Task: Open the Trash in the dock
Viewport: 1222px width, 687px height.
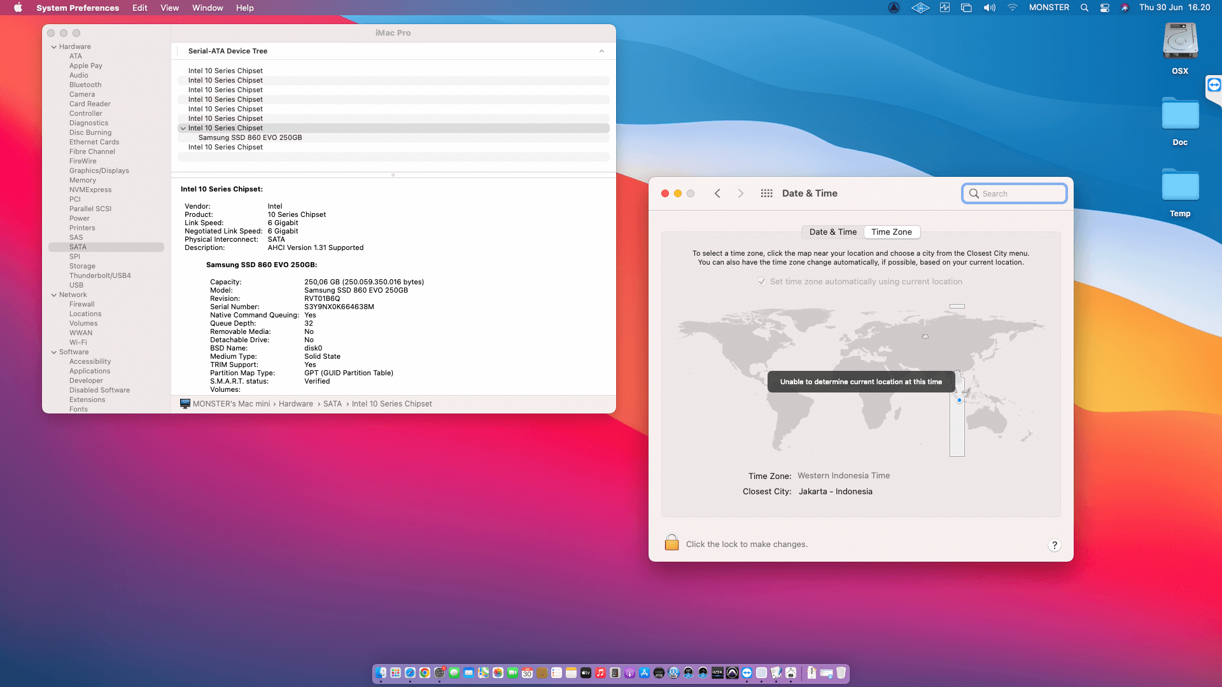Action: click(x=841, y=673)
